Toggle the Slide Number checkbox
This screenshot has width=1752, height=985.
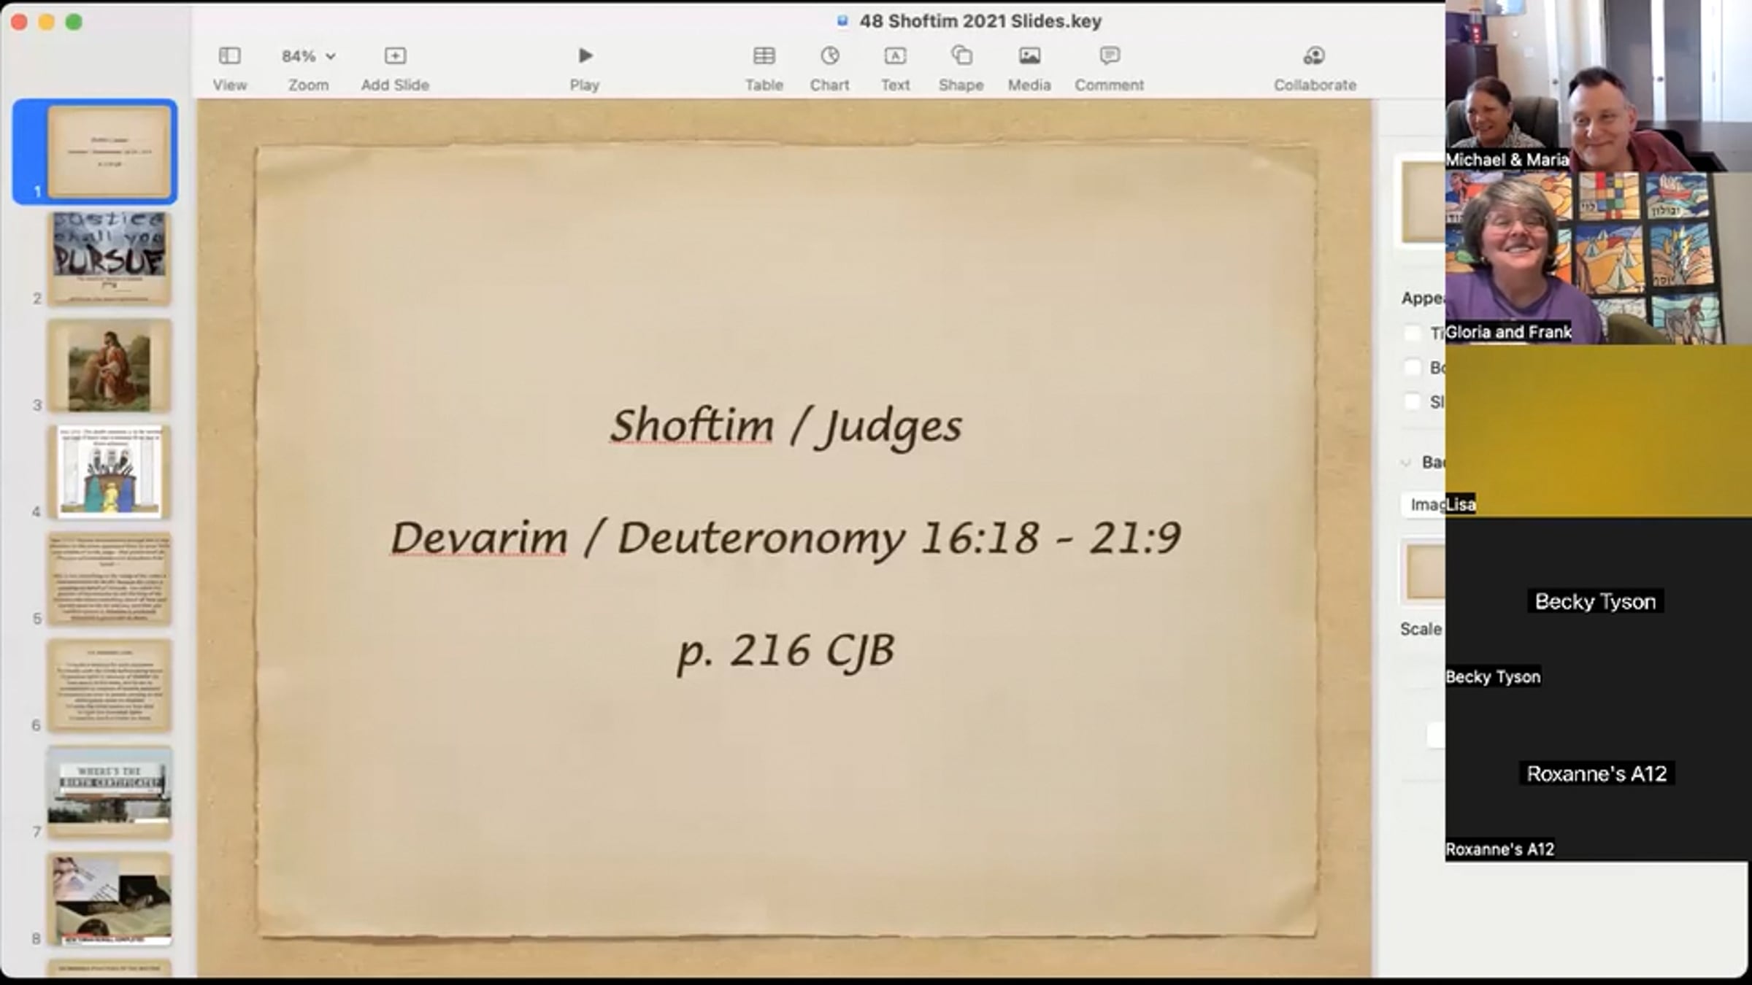pyautogui.click(x=1413, y=401)
